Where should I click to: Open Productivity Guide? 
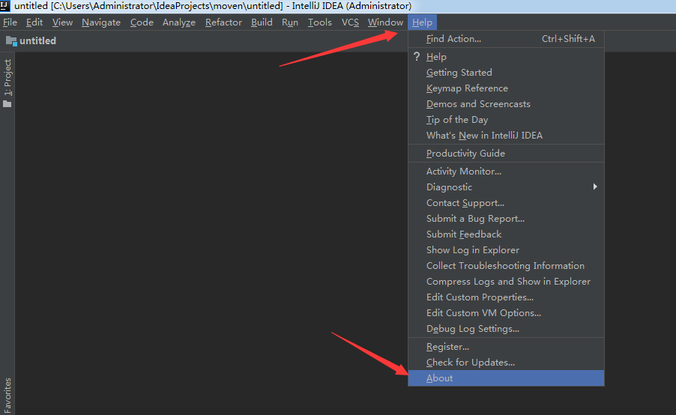506,154
